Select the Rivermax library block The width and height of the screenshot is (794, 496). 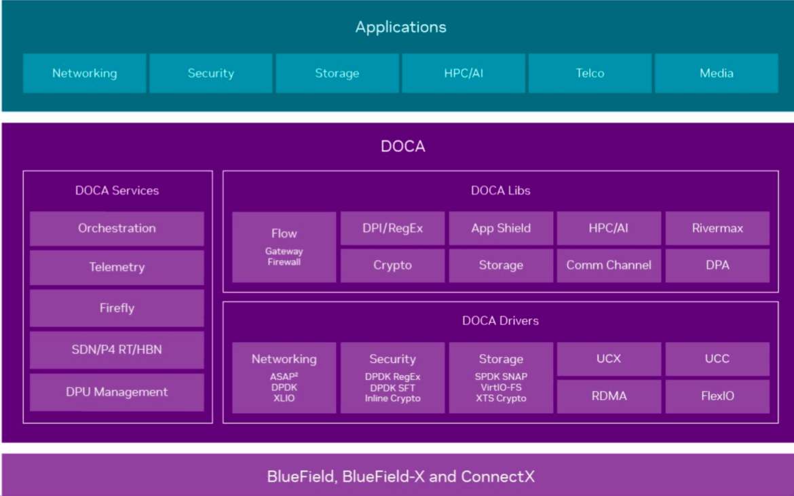(x=717, y=228)
